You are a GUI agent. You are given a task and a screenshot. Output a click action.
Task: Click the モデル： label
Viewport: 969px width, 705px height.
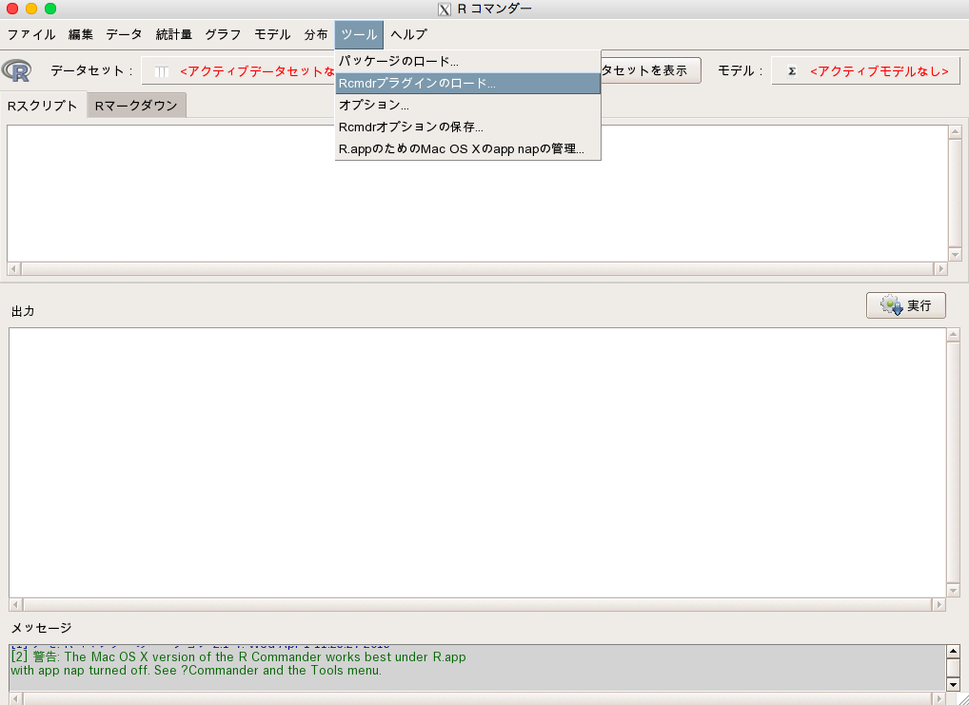click(740, 70)
